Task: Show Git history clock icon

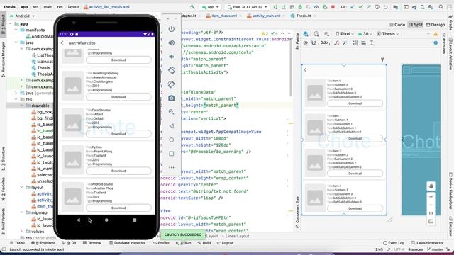Action: (377, 6)
